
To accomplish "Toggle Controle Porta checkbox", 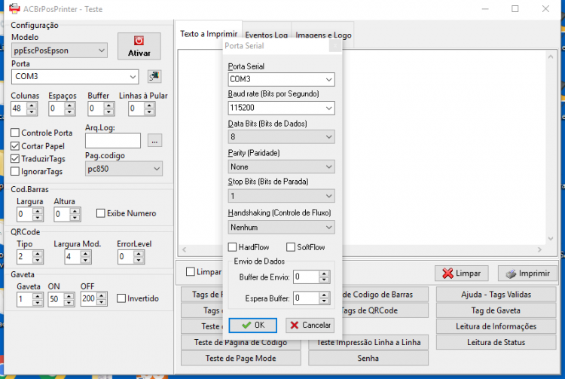I will [15, 133].
